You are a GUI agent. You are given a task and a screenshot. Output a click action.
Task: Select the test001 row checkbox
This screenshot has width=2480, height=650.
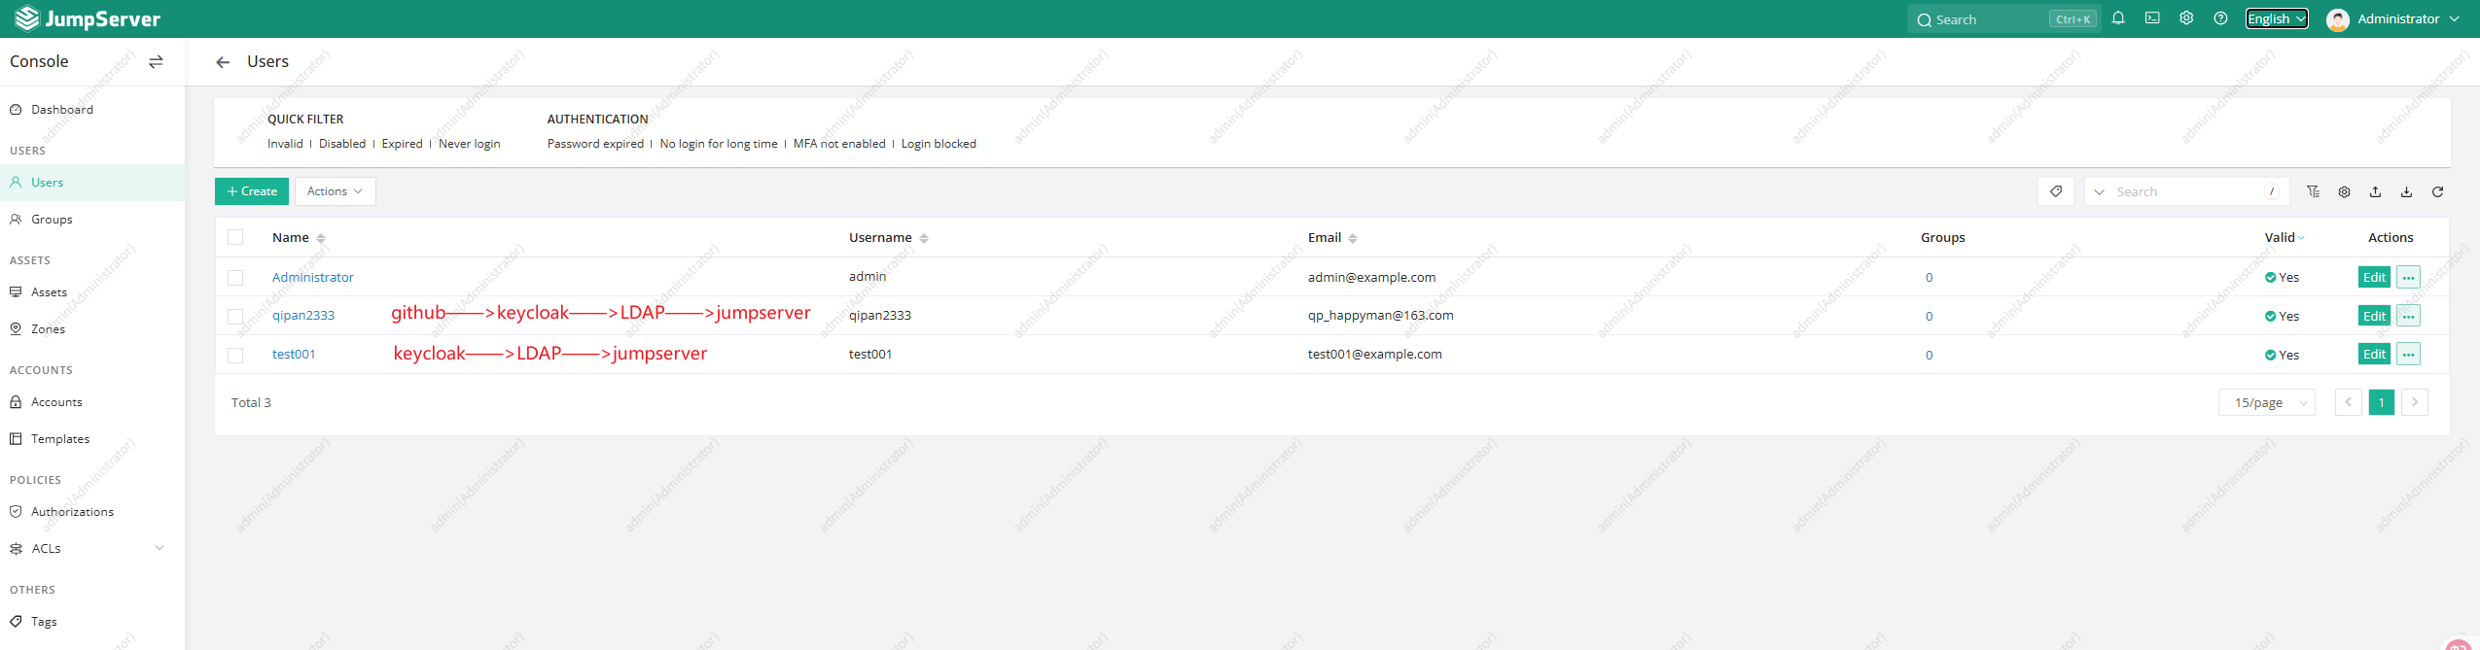[x=235, y=356]
